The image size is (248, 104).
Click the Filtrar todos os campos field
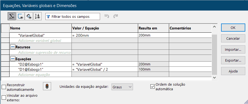coord(73,16)
